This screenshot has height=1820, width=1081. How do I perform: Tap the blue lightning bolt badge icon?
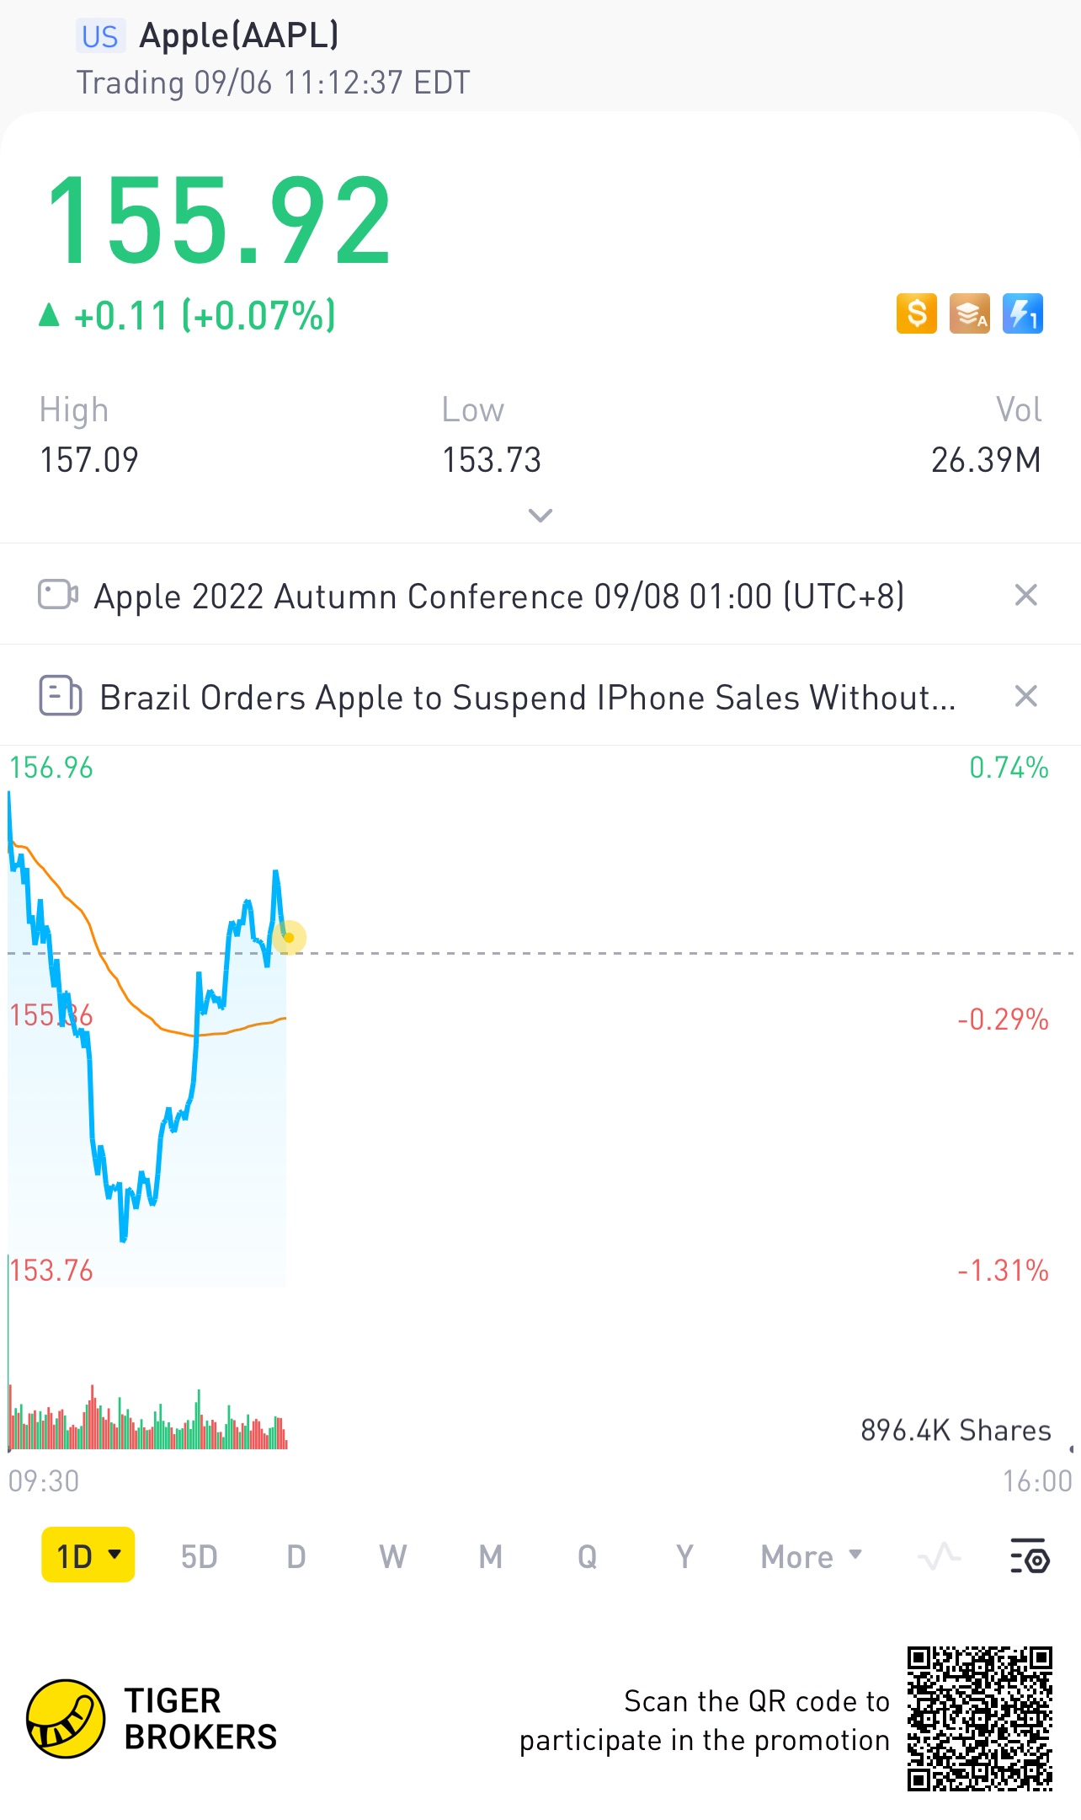(1023, 313)
